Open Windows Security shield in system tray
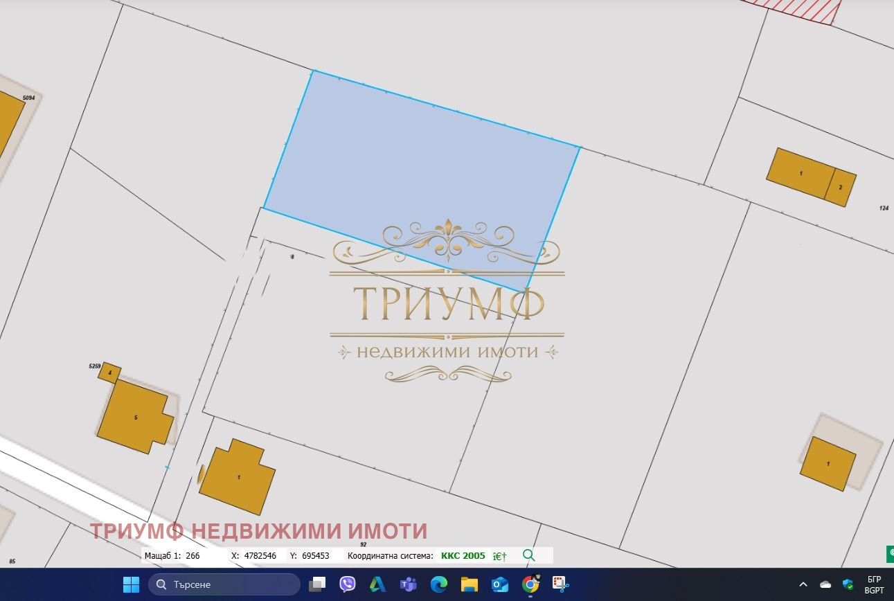The height and width of the screenshot is (601, 894). click(x=847, y=584)
